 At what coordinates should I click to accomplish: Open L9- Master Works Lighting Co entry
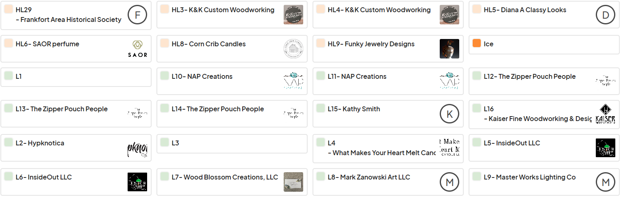coord(544,182)
